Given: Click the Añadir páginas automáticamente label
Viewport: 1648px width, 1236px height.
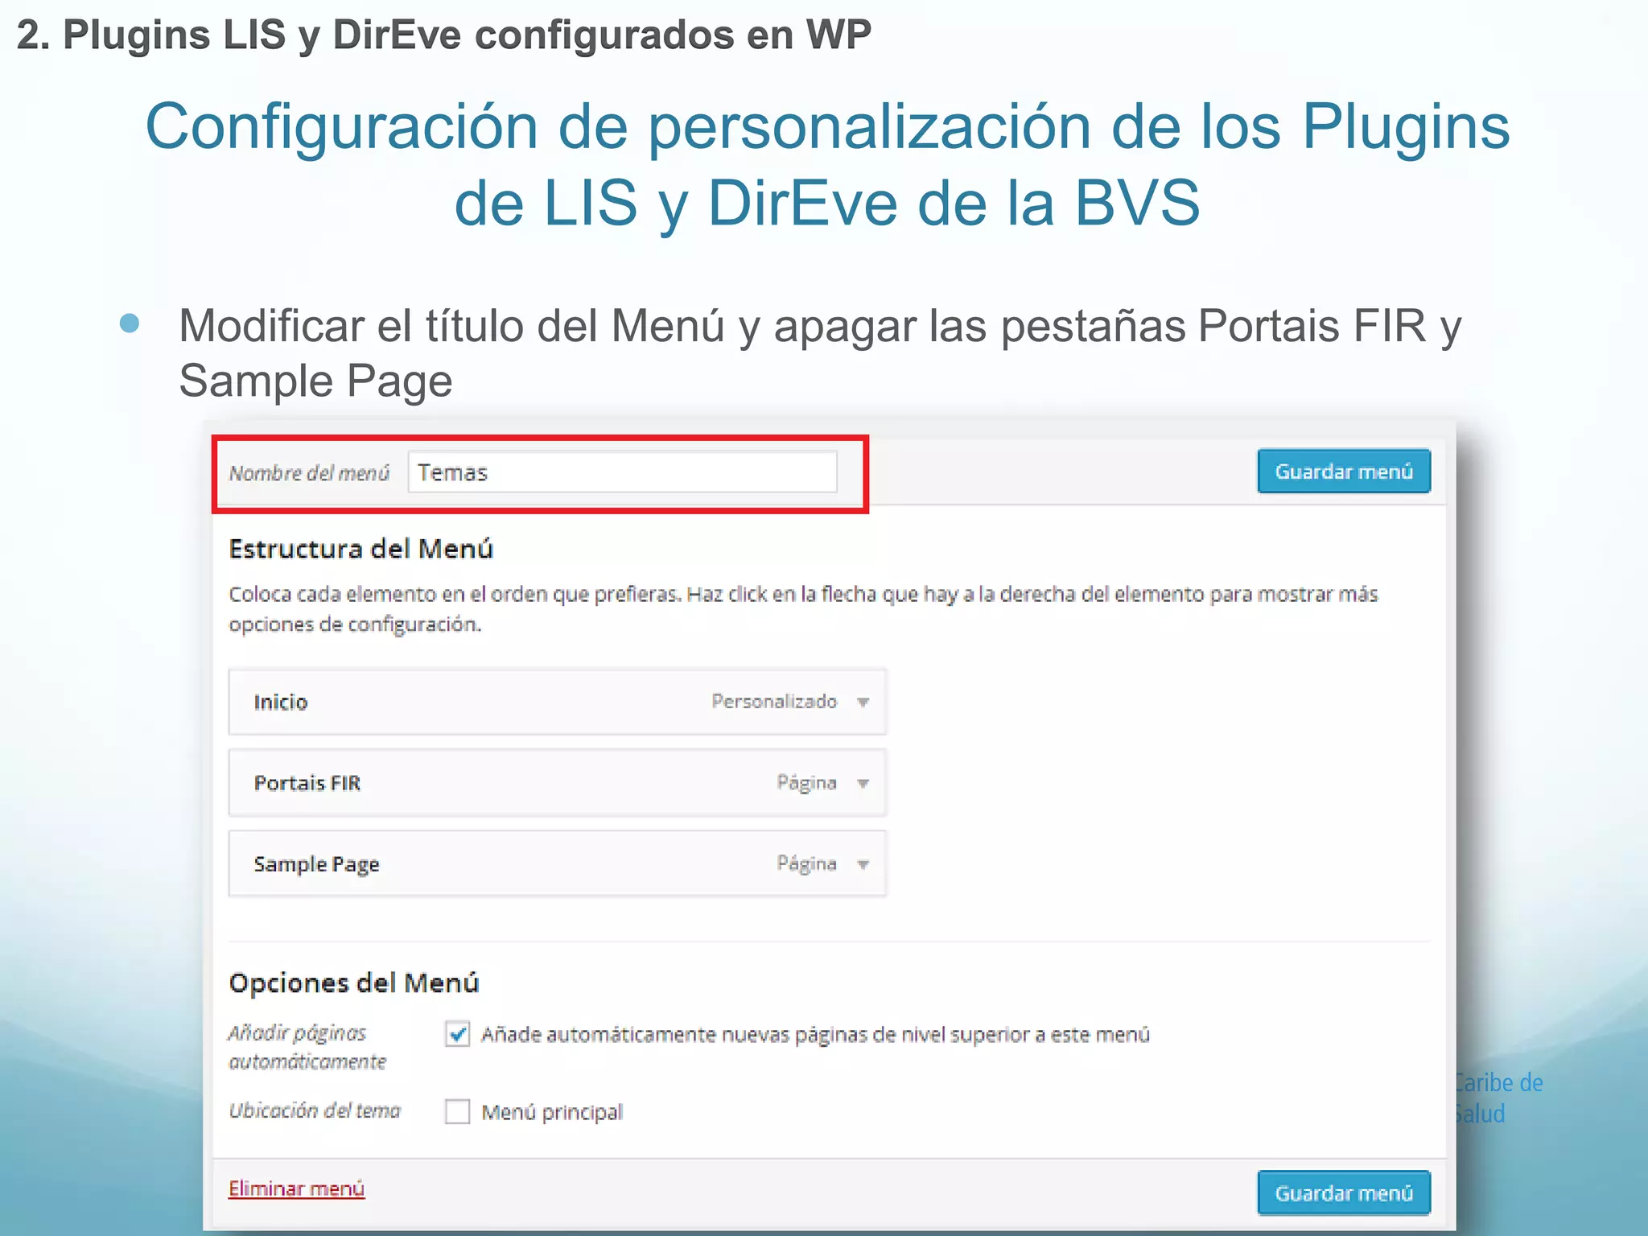Looking at the screenshot, I should (307, 1047).
